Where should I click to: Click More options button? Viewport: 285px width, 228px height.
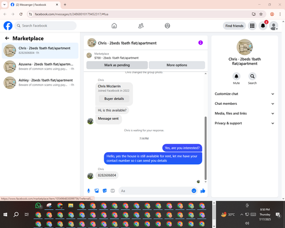tap(177, 65)
